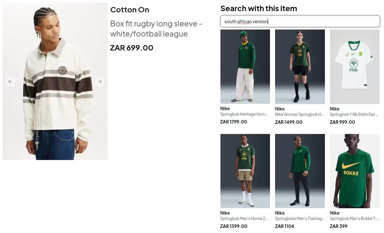Open the Nike Women Springbok product image
The image size is (384, 233).
pyautogui.click(x=300, y=67)
